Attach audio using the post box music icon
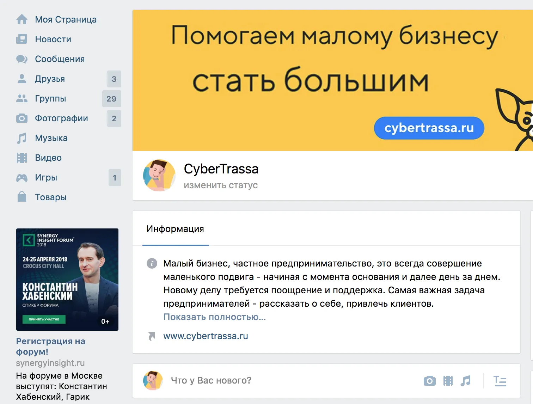Image resolution: width=533 pixels, height=404 pixels. [x=466, y=381]
